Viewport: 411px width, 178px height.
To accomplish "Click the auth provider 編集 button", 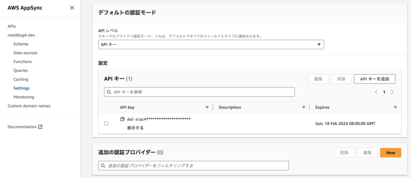I will click(x=367, y=153).
